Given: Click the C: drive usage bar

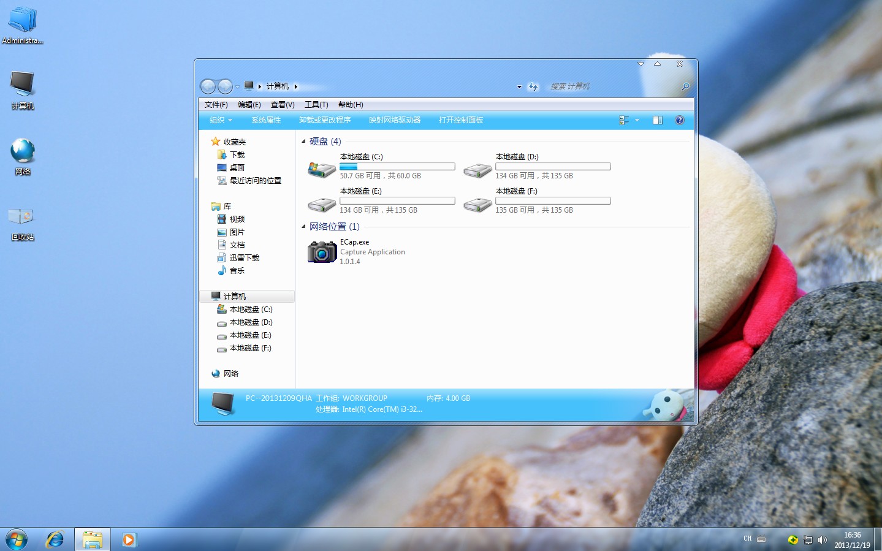Looking at the screenshot, I should pos(397,166).
